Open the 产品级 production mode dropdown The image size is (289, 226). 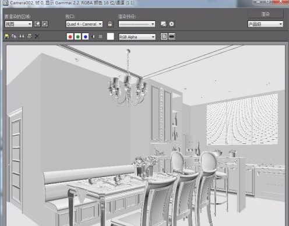point(265,24)
